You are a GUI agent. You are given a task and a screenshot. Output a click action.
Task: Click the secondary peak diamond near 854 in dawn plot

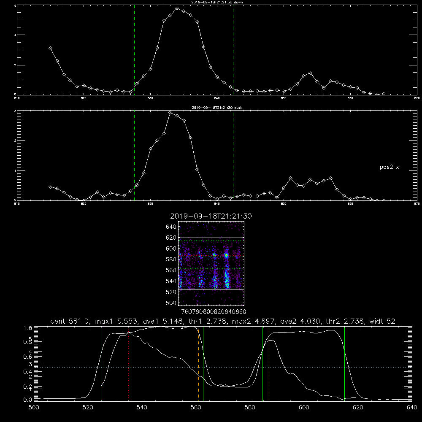[310, 73]
